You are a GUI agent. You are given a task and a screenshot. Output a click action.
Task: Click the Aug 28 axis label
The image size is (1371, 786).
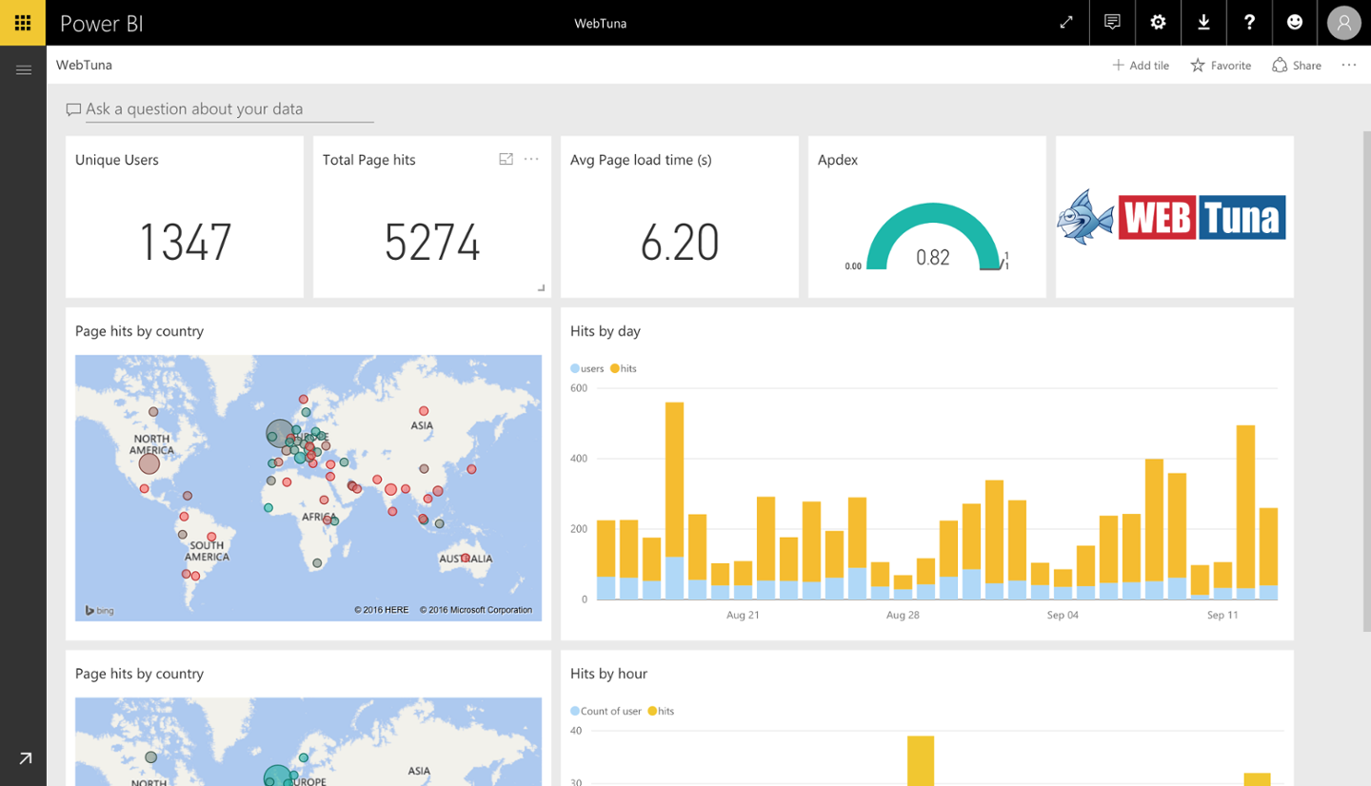coord(903,615)
